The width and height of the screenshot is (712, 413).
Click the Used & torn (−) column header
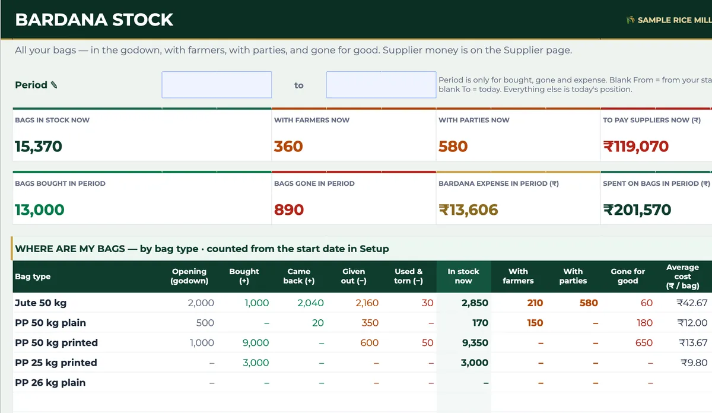(x=409, y=276)
